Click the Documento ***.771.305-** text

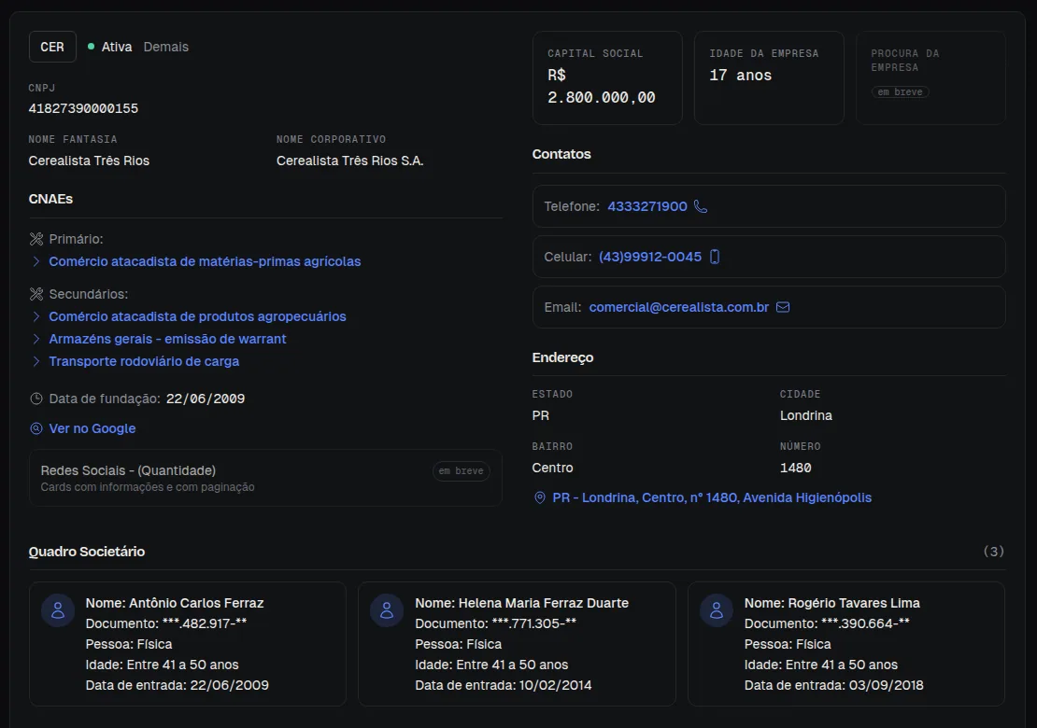(x=495, y=623)
